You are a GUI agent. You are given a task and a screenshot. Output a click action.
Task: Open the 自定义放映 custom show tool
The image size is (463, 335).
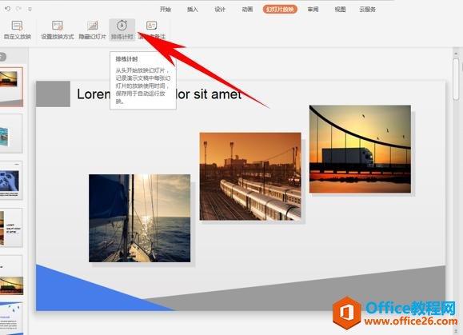point(17,30)
